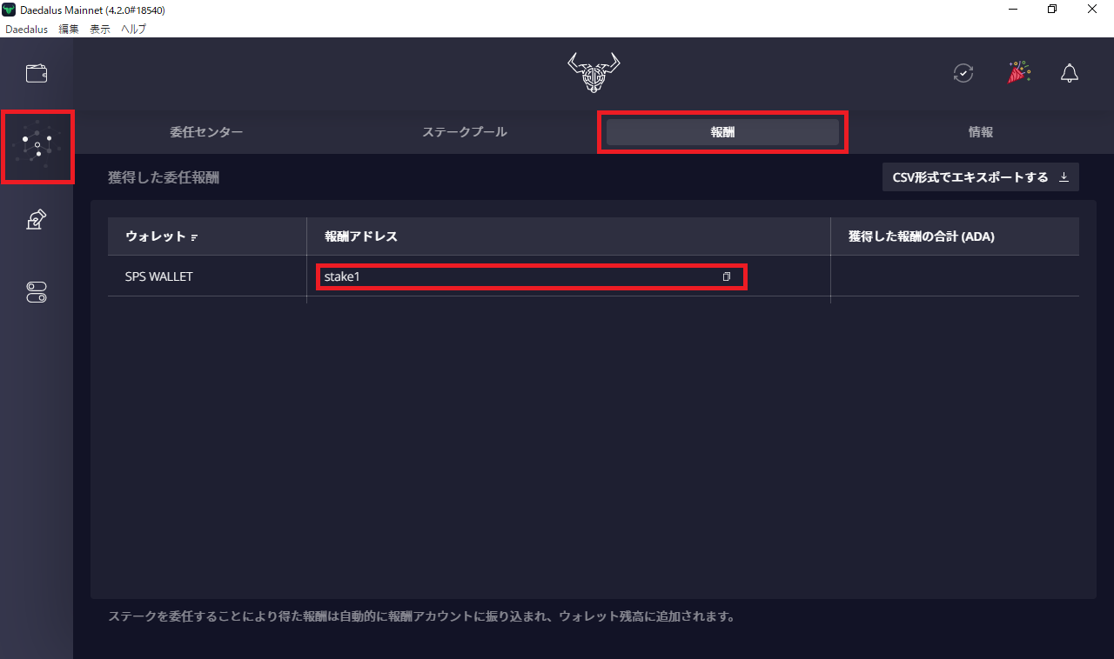Viewport: 1114px width, 659px height.
Task: Open the 表示 menu
Action: click(x=100, y=29)
